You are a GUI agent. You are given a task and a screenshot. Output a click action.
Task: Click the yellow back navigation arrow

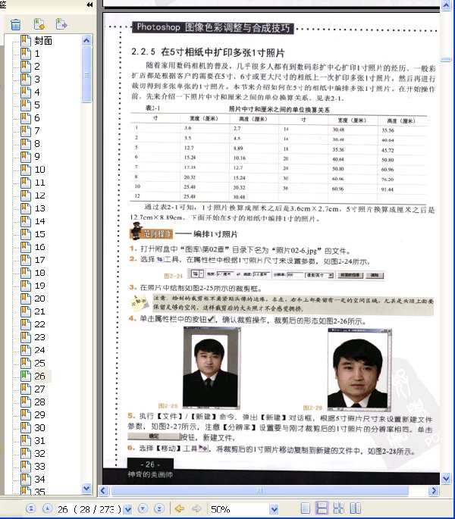[180, 508]
